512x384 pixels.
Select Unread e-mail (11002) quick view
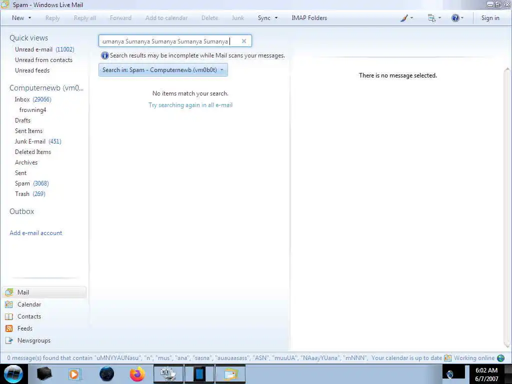tap(44, 49)
